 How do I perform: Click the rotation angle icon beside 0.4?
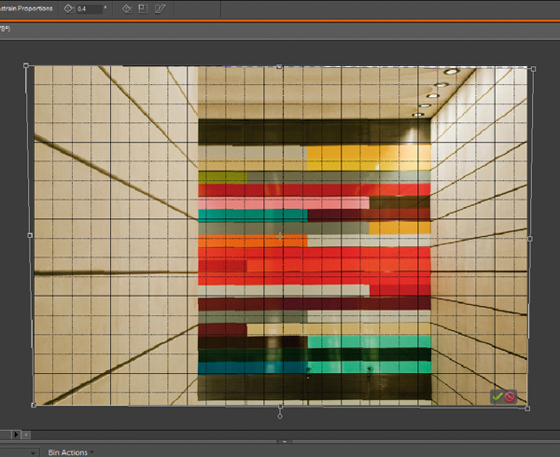click(x=69, y=9)
